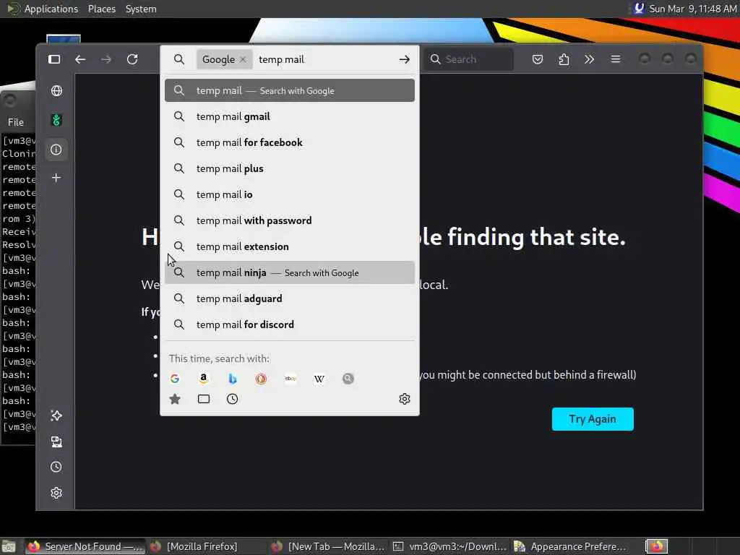Pick 'temp mail for facebook' suggestion
Image resolution: width=740 pixels, height=555 pixels.
[290, 142]
